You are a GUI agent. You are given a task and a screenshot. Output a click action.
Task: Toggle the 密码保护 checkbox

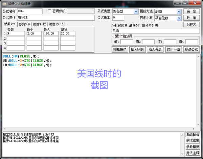49,11
